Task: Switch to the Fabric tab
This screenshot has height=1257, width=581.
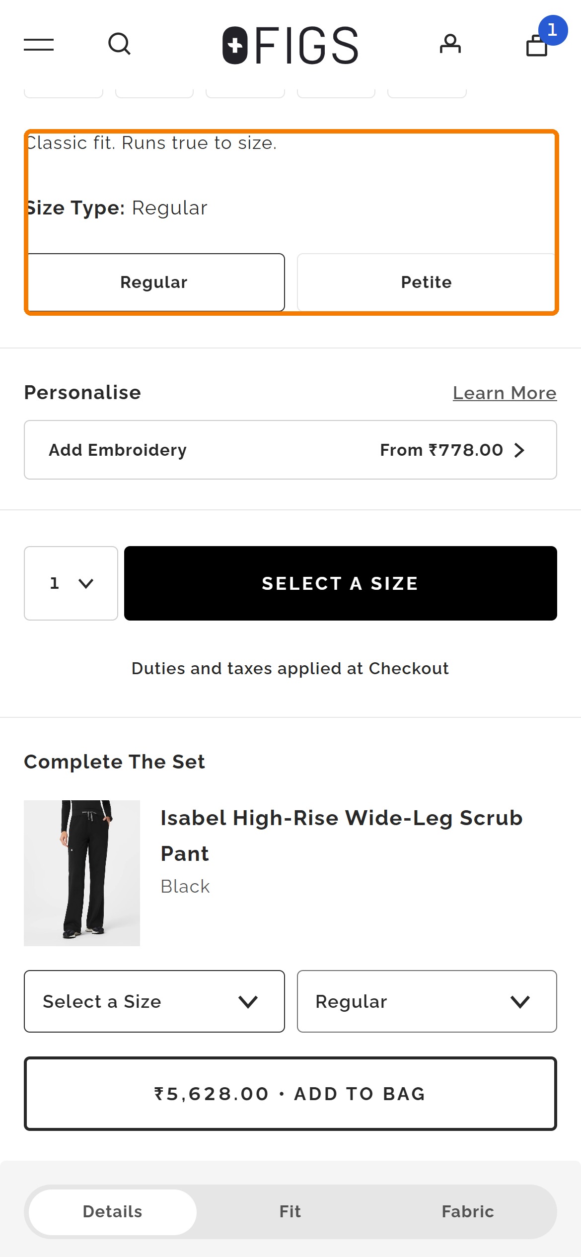Action: [x=468, y=1212]
